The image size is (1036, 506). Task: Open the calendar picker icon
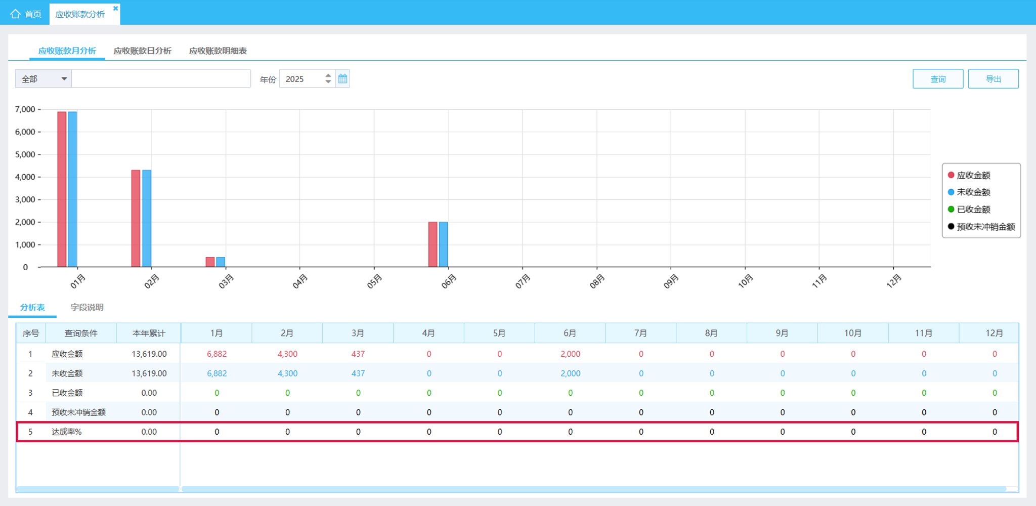[342, 78]
